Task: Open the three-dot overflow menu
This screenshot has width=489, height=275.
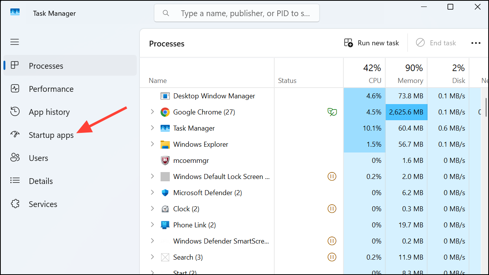Action: 476,43
